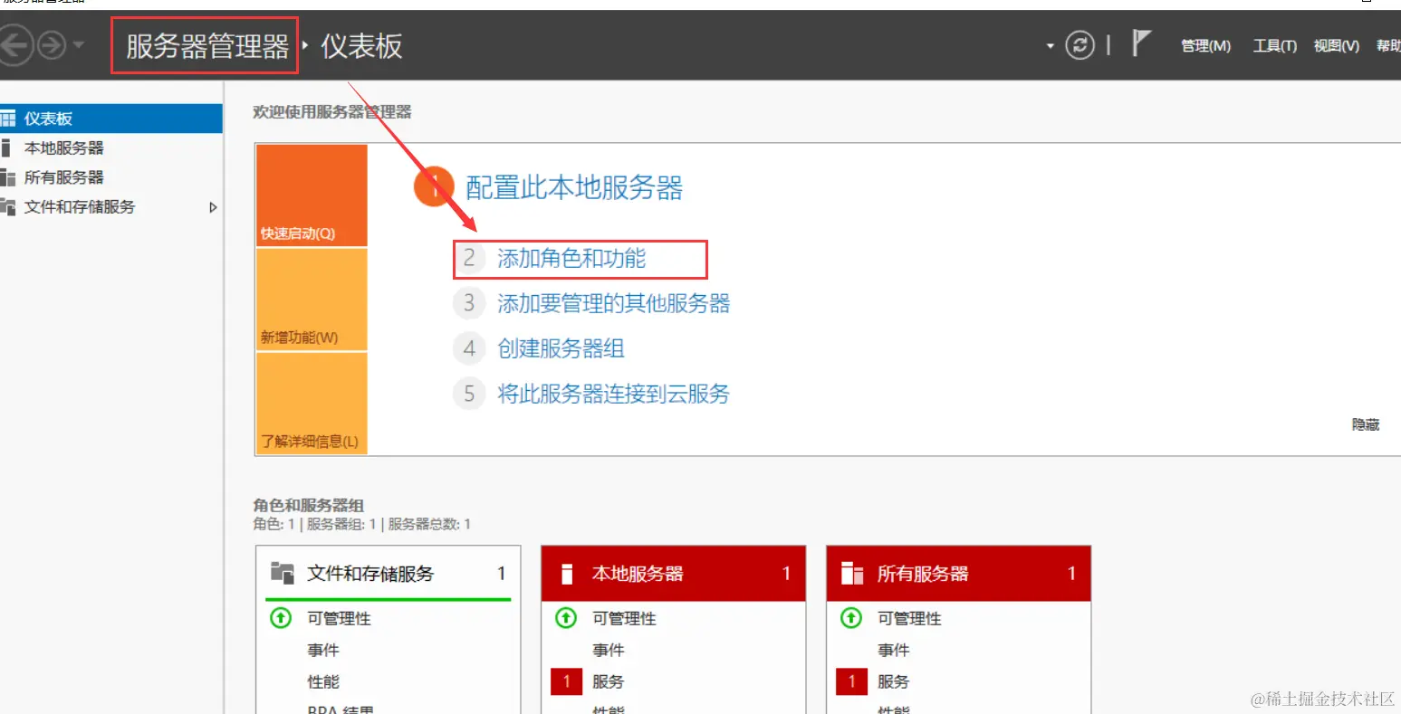Click the 本地服务器 sidebar icon
The width and height of the screenshot is (1401, 714).
pos(5,148)
